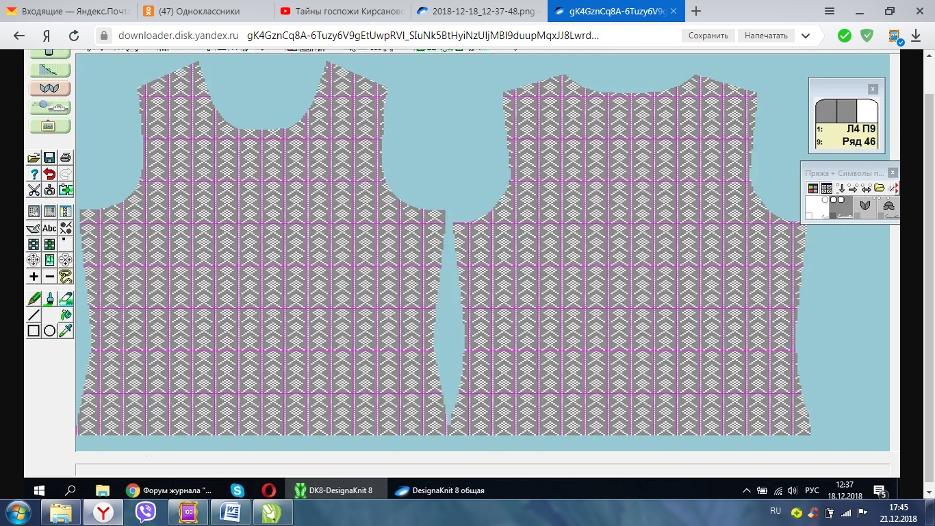Select the scissors cut tool

(x=34, y=190)
